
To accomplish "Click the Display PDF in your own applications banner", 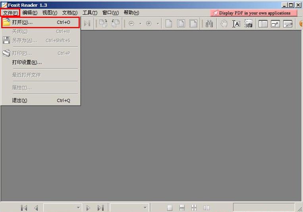I will pos(253,13).
